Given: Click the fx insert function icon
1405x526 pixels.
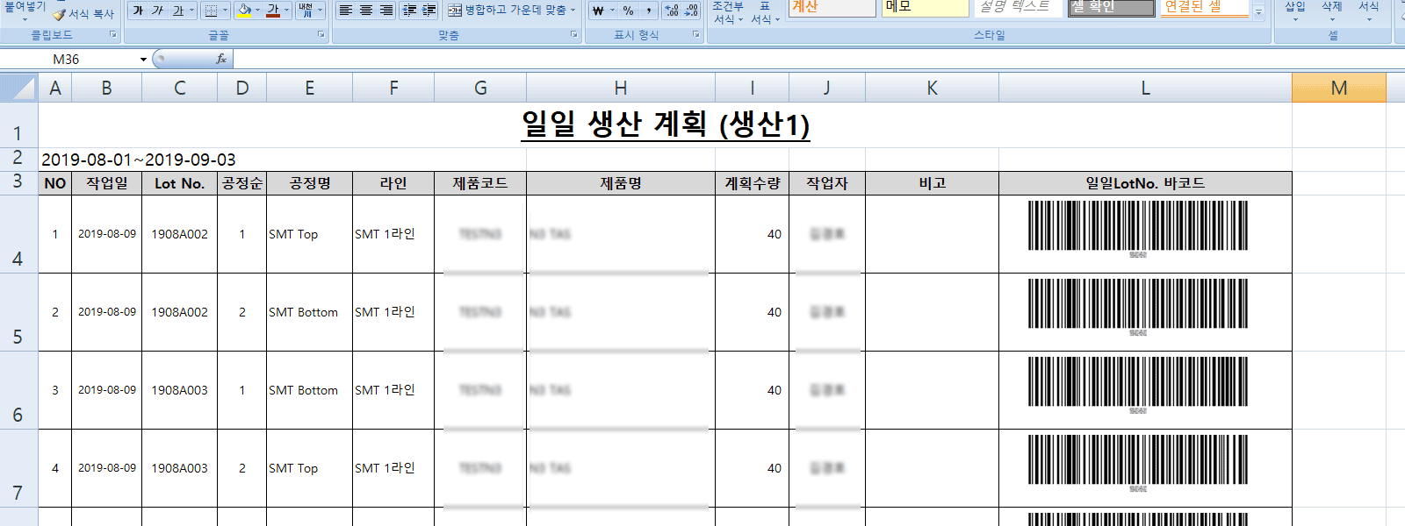Looking at the screenshot, I should tap(221, 59).
